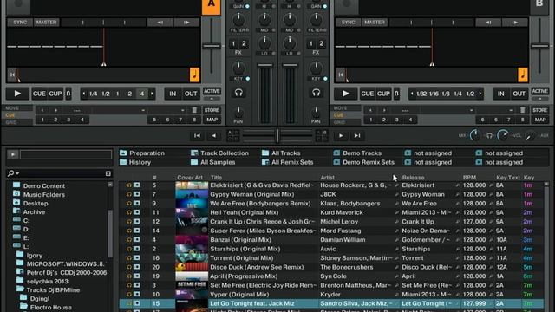The width and height of the screenshot is (555, 312).
Task: Toggle SYNC on Deck B
Action: click(348, 23)
